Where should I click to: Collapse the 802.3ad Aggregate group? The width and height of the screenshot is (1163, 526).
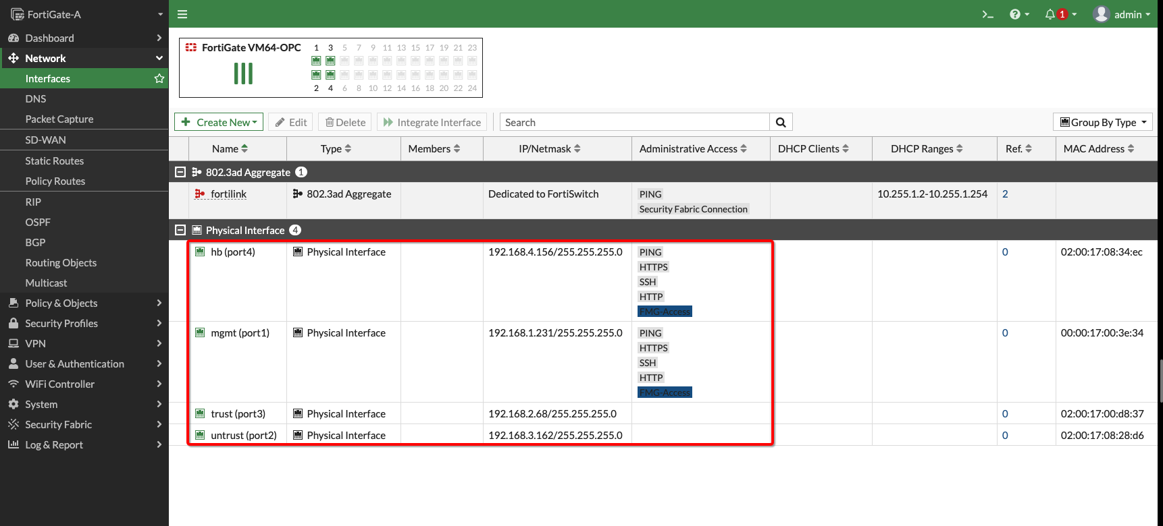tap(180, 172)
